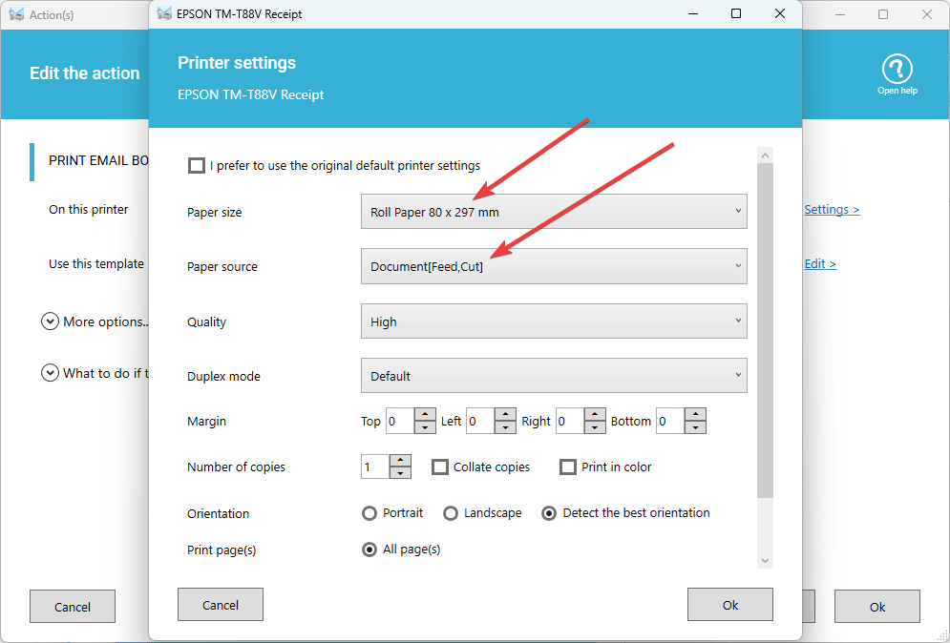
Task: Increase the Bottom margin value
Action: click(695, 414)
